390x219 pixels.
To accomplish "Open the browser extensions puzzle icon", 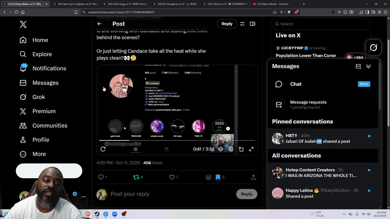I will click(x=345, y=12).
